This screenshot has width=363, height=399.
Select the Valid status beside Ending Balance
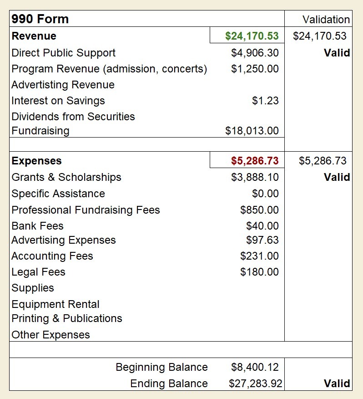[337, 384]
